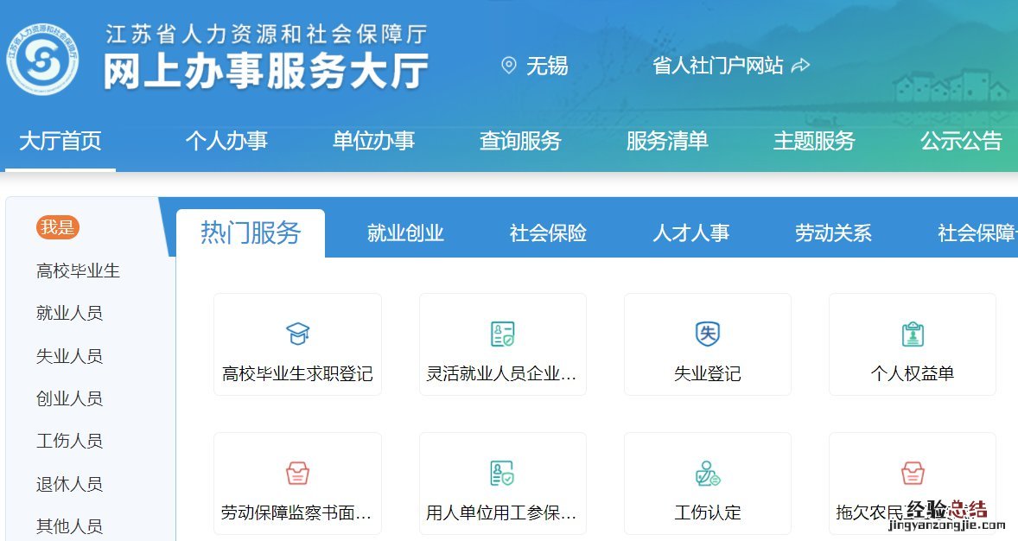This screenshot has width=1018, height=541.
Task: Switch to the 社会保险 tab
Action: click(x=548, y=233)
